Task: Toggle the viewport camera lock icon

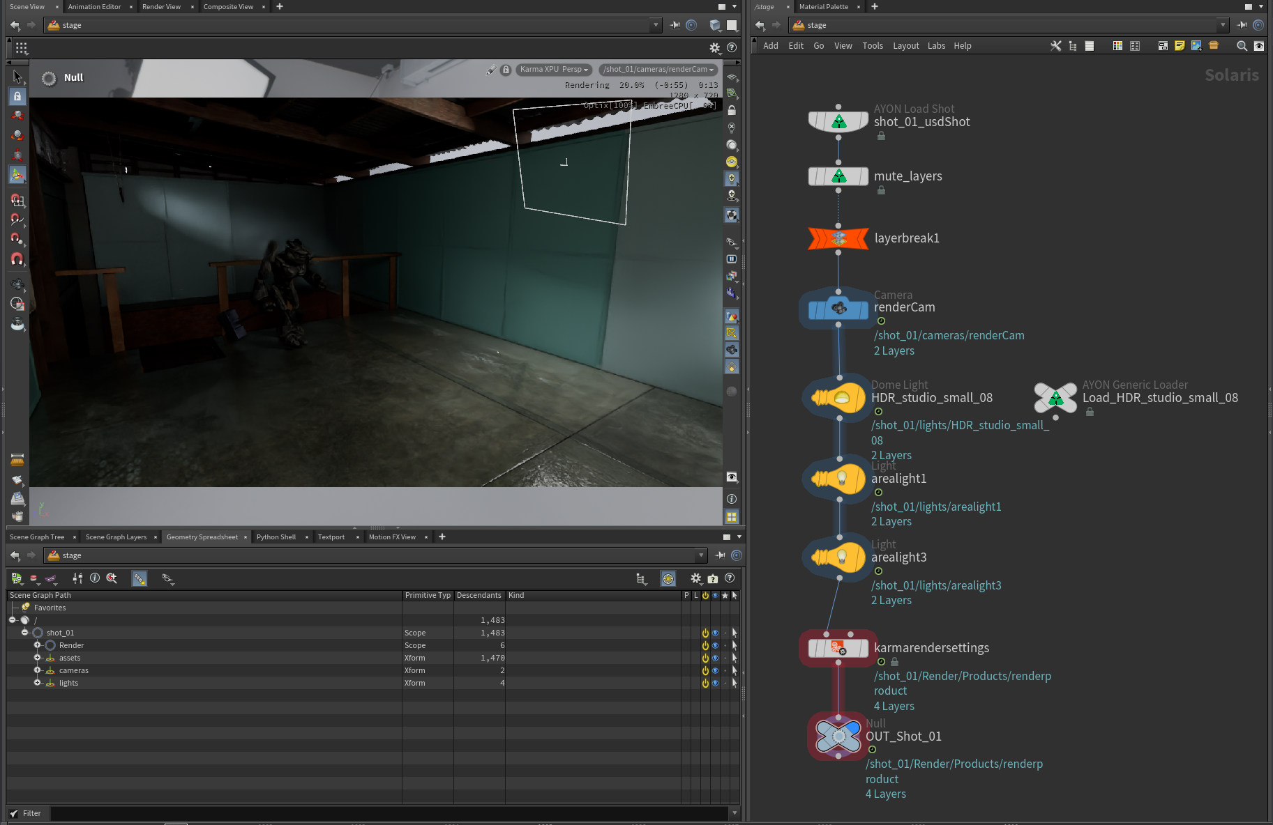Action: pyautogui.click(x=506, y=70)
